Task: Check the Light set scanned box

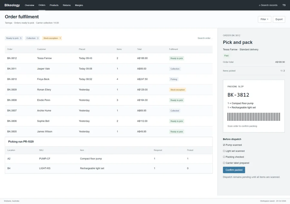Action: [224, 151]
